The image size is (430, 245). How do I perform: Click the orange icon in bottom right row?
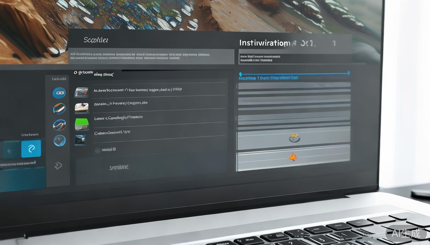pos(293,157)
